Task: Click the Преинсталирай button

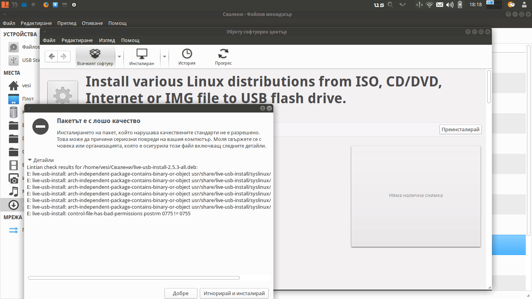Action: click(x=460, y=130)
